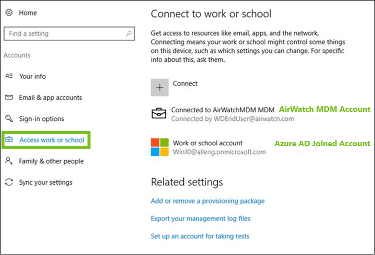This screenshot has width=375, height=255.
Task: Click the Home gear icon
Action: pyautogui.click(x=9, y=12)
